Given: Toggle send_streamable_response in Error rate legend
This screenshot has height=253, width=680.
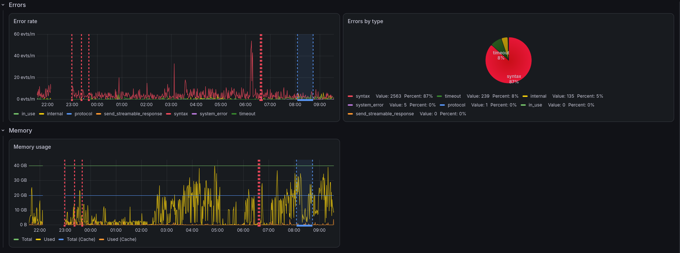Looking at the screenshot, I should (133, 114).
